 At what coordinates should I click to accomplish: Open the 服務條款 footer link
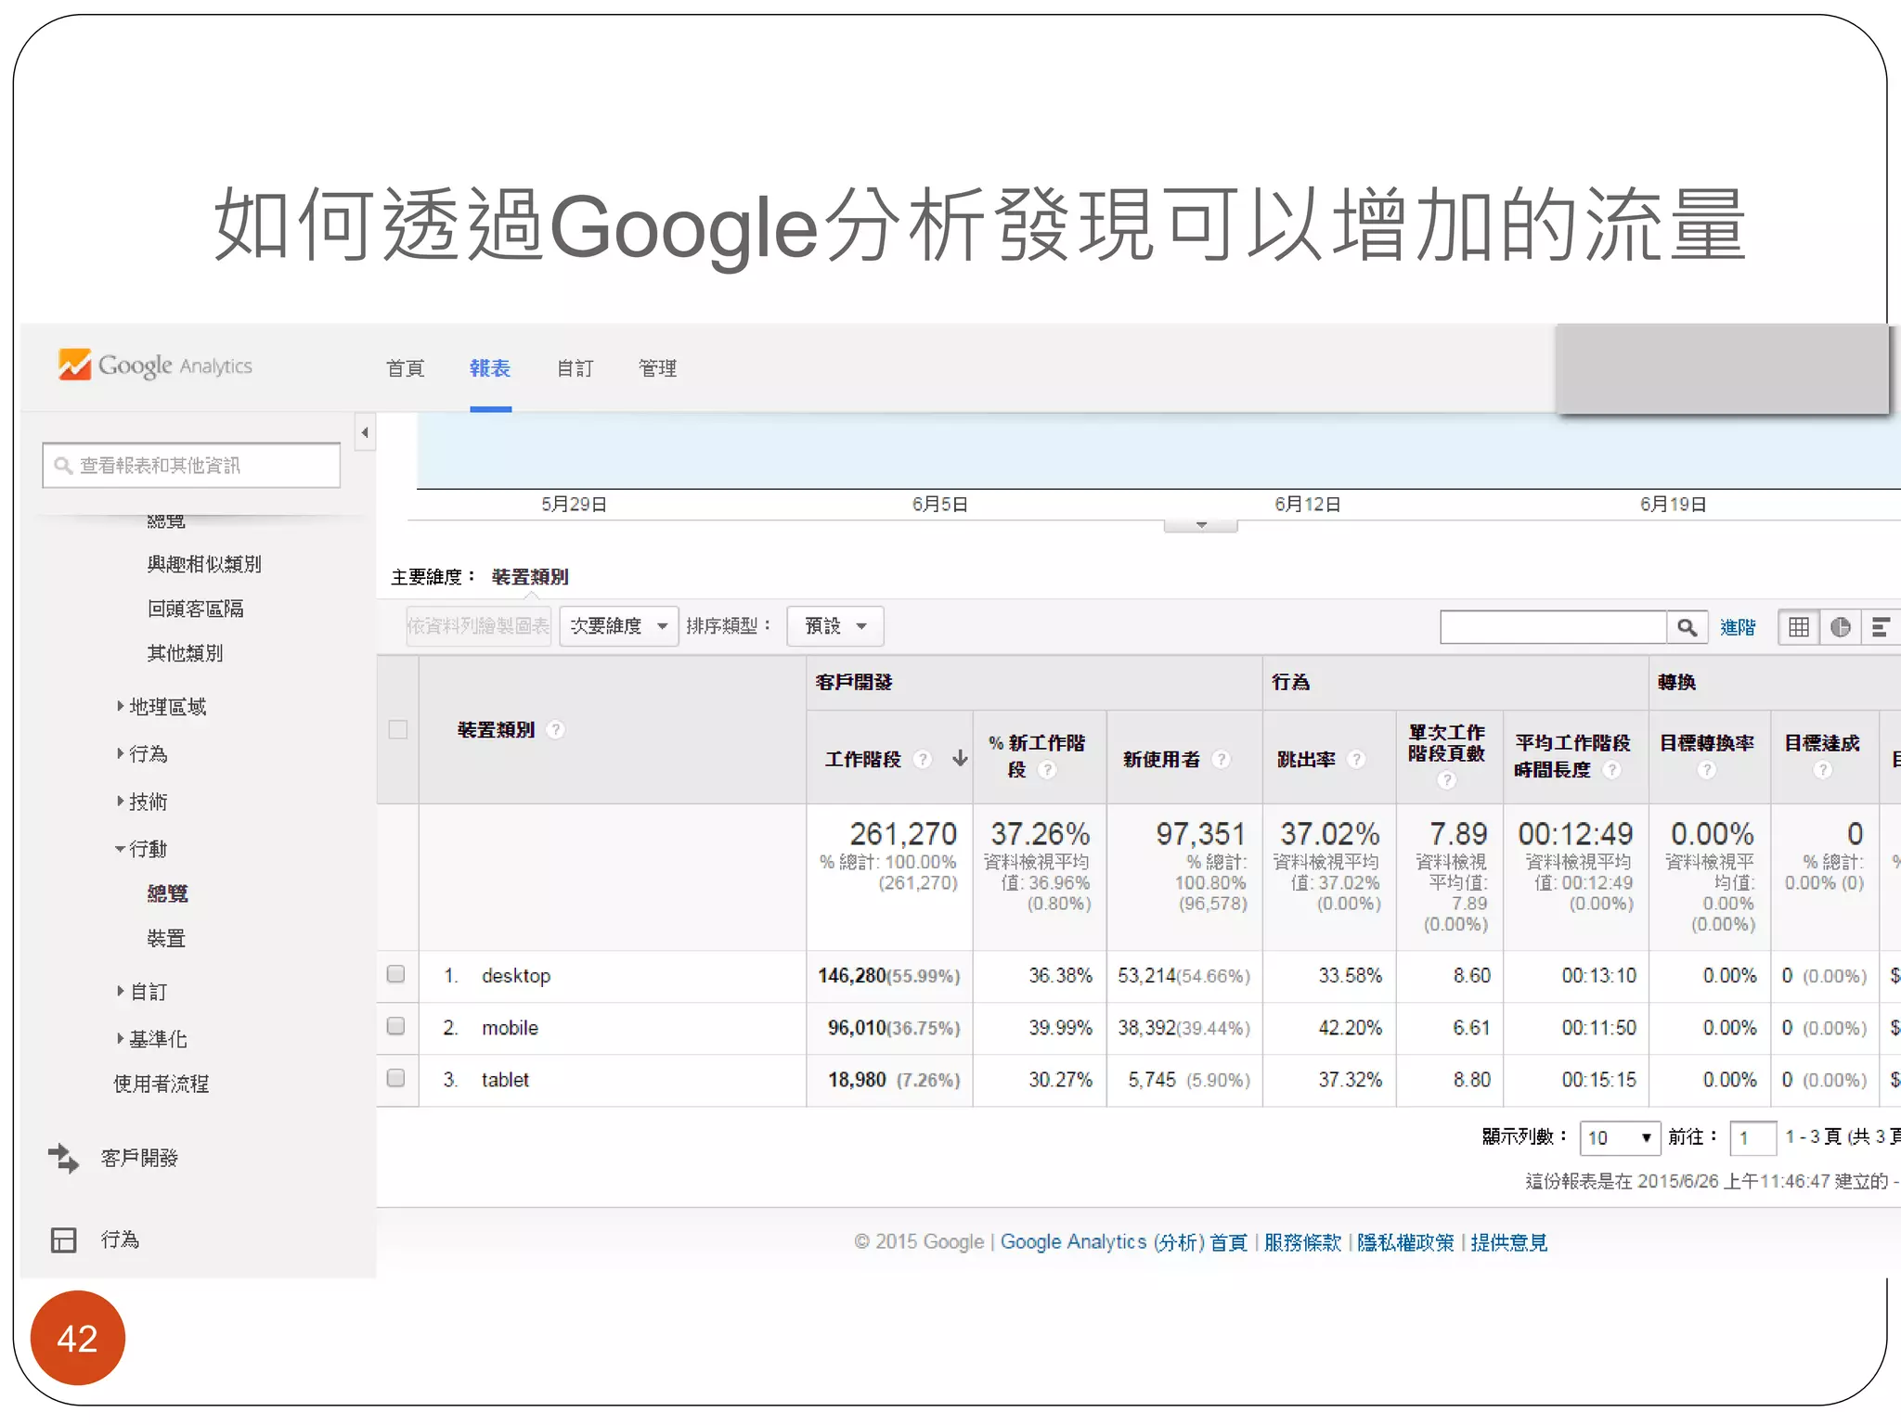click(1302, 1242)
